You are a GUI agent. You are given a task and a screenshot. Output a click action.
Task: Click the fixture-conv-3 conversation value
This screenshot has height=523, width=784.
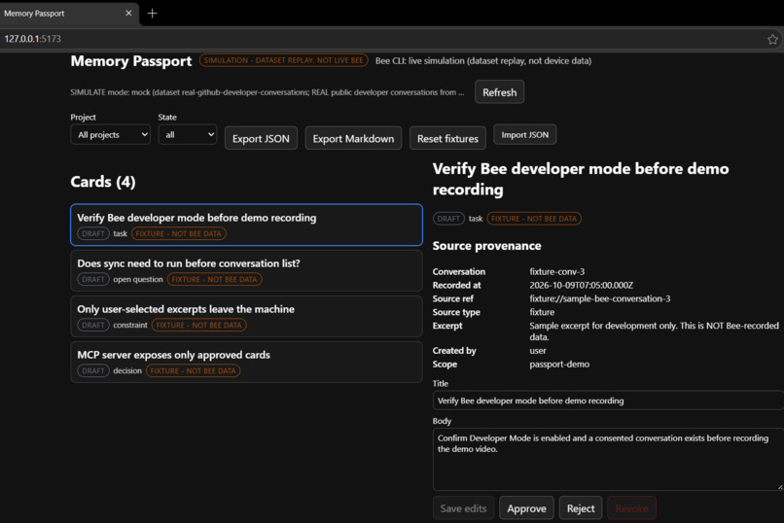pos(557,272)
